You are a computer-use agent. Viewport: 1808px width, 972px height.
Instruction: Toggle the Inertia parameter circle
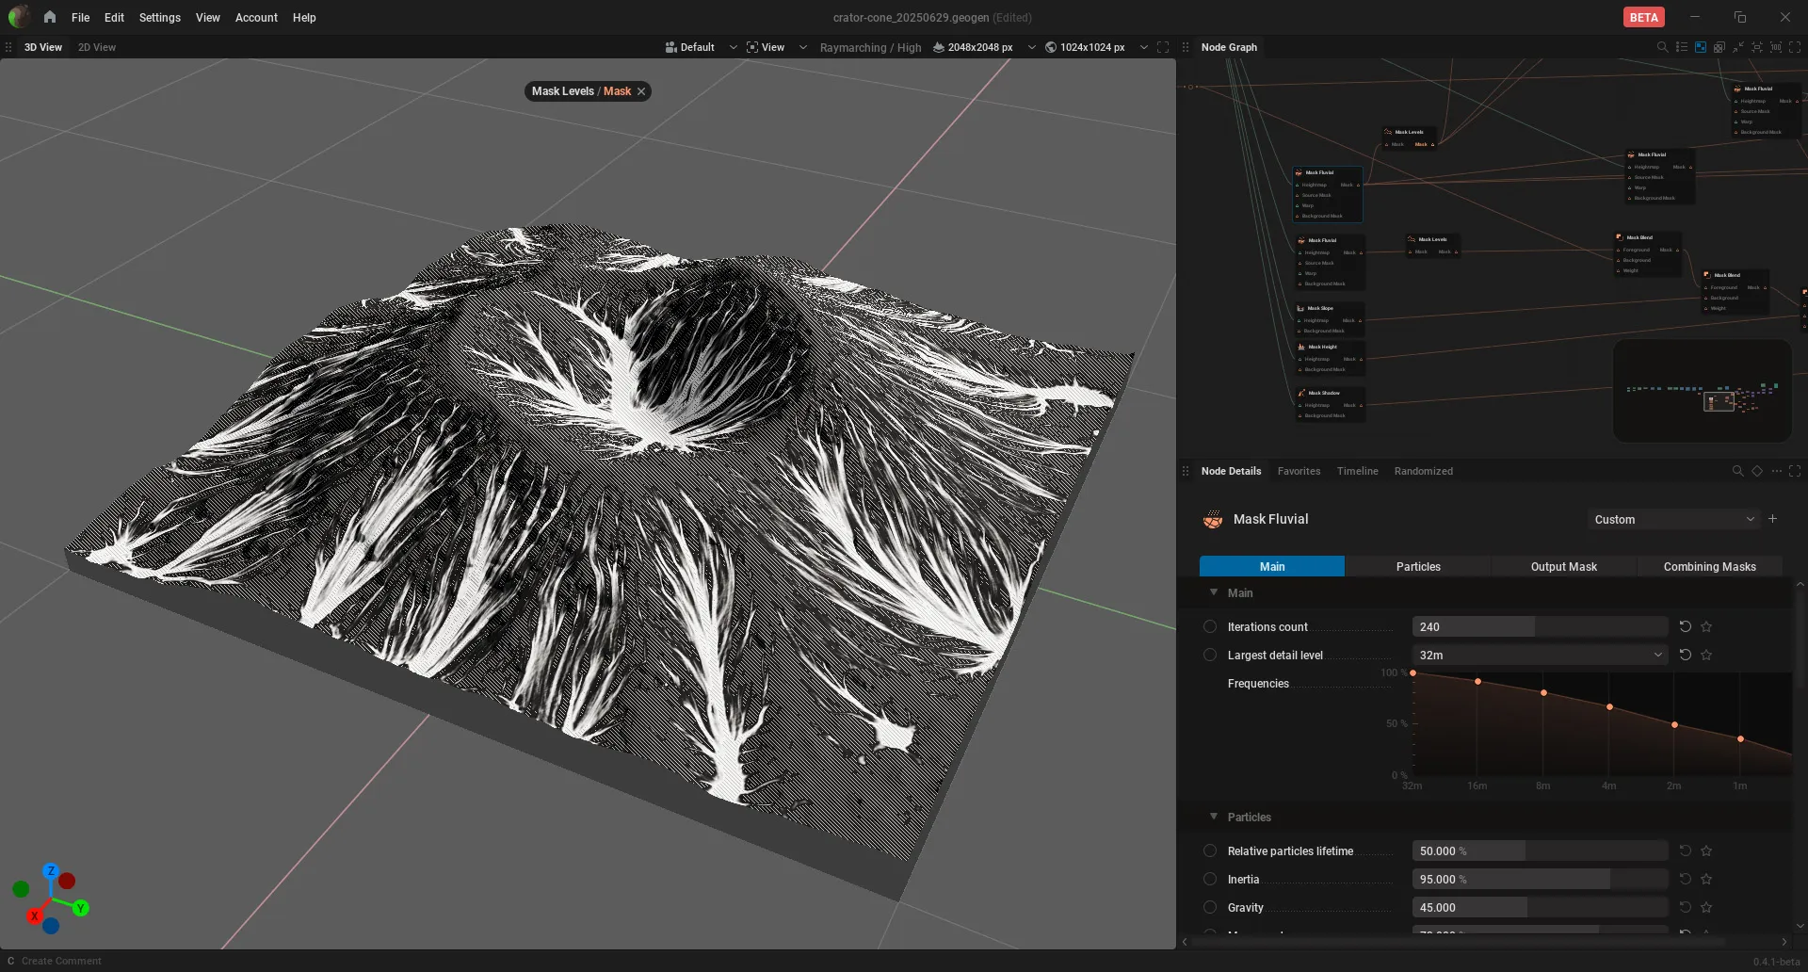(x=1210, y=879)
